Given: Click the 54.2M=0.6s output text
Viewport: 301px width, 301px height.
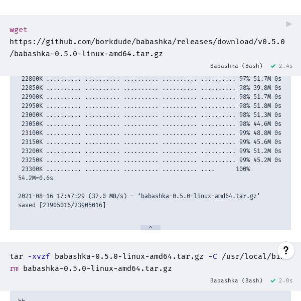Looking at the screenshot, I should 36,178.
